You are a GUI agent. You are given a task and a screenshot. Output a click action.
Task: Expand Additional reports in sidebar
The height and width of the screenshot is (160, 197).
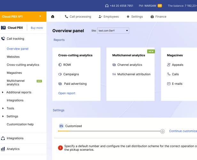(3, 92)
